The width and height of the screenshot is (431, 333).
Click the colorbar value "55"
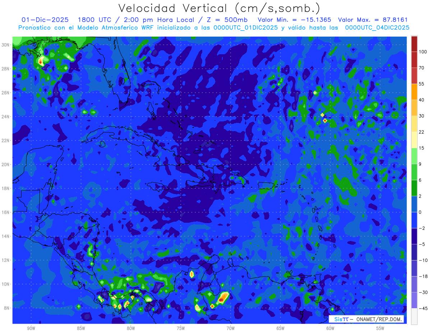422,84
